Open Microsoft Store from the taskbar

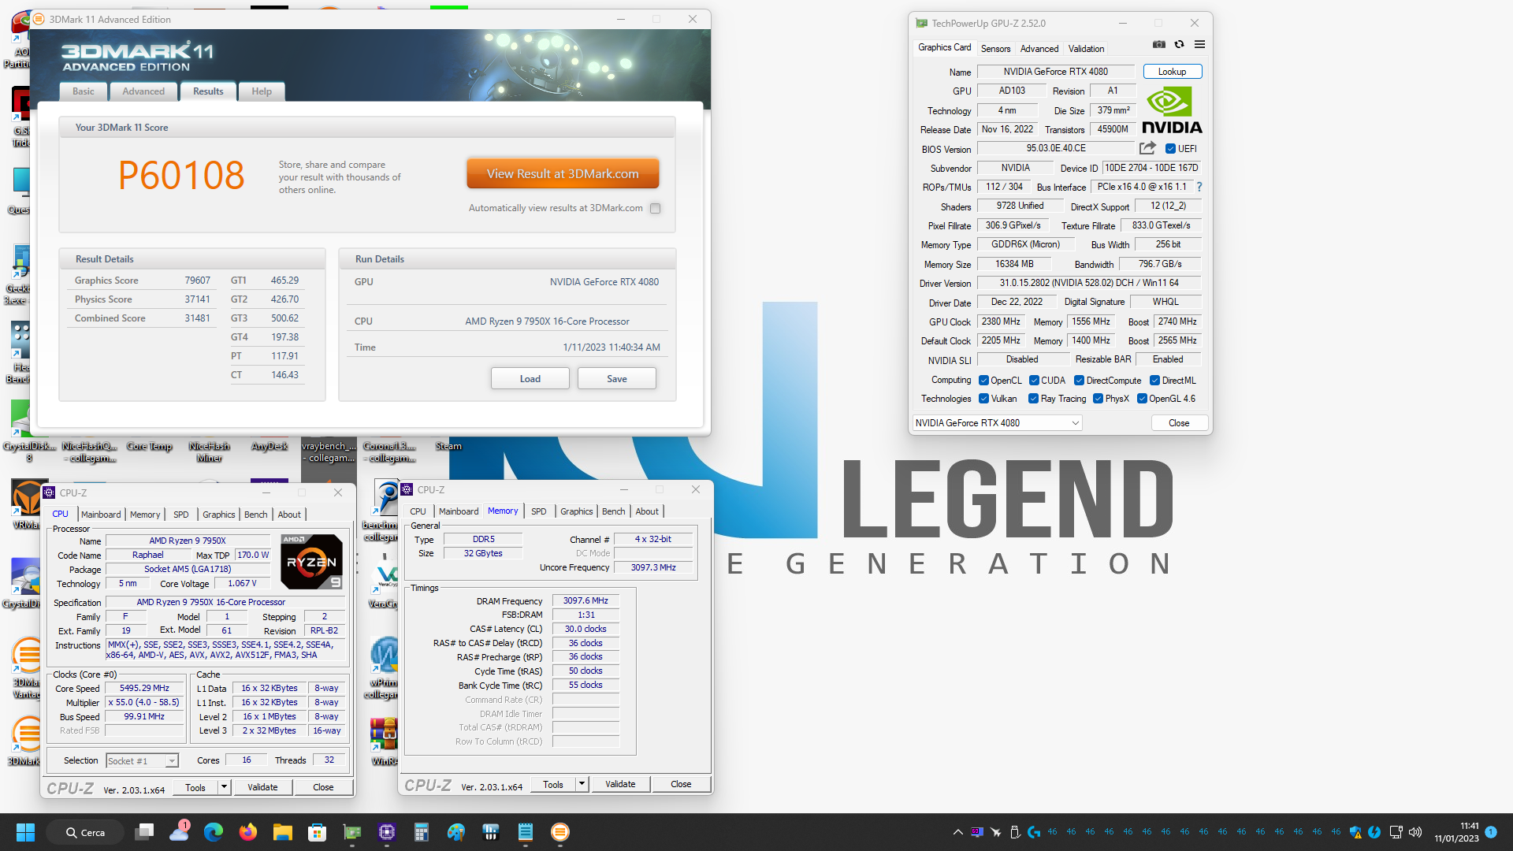point(318,832)
